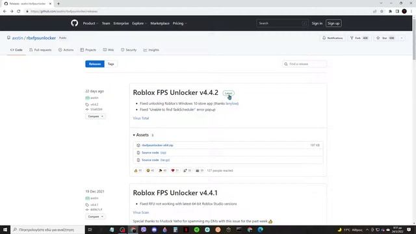Switch to the Code tab
The width and height of the screenshot is (416, 234).
pyautogui.click(x=16, y=50)
